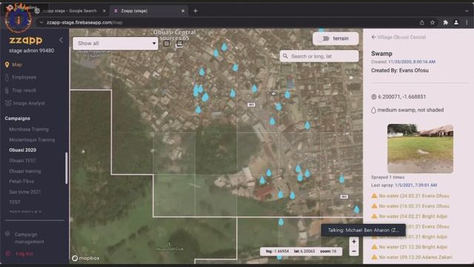Click the Campaign management gear icon
This screenshot has height=267, width=474.
7,234
